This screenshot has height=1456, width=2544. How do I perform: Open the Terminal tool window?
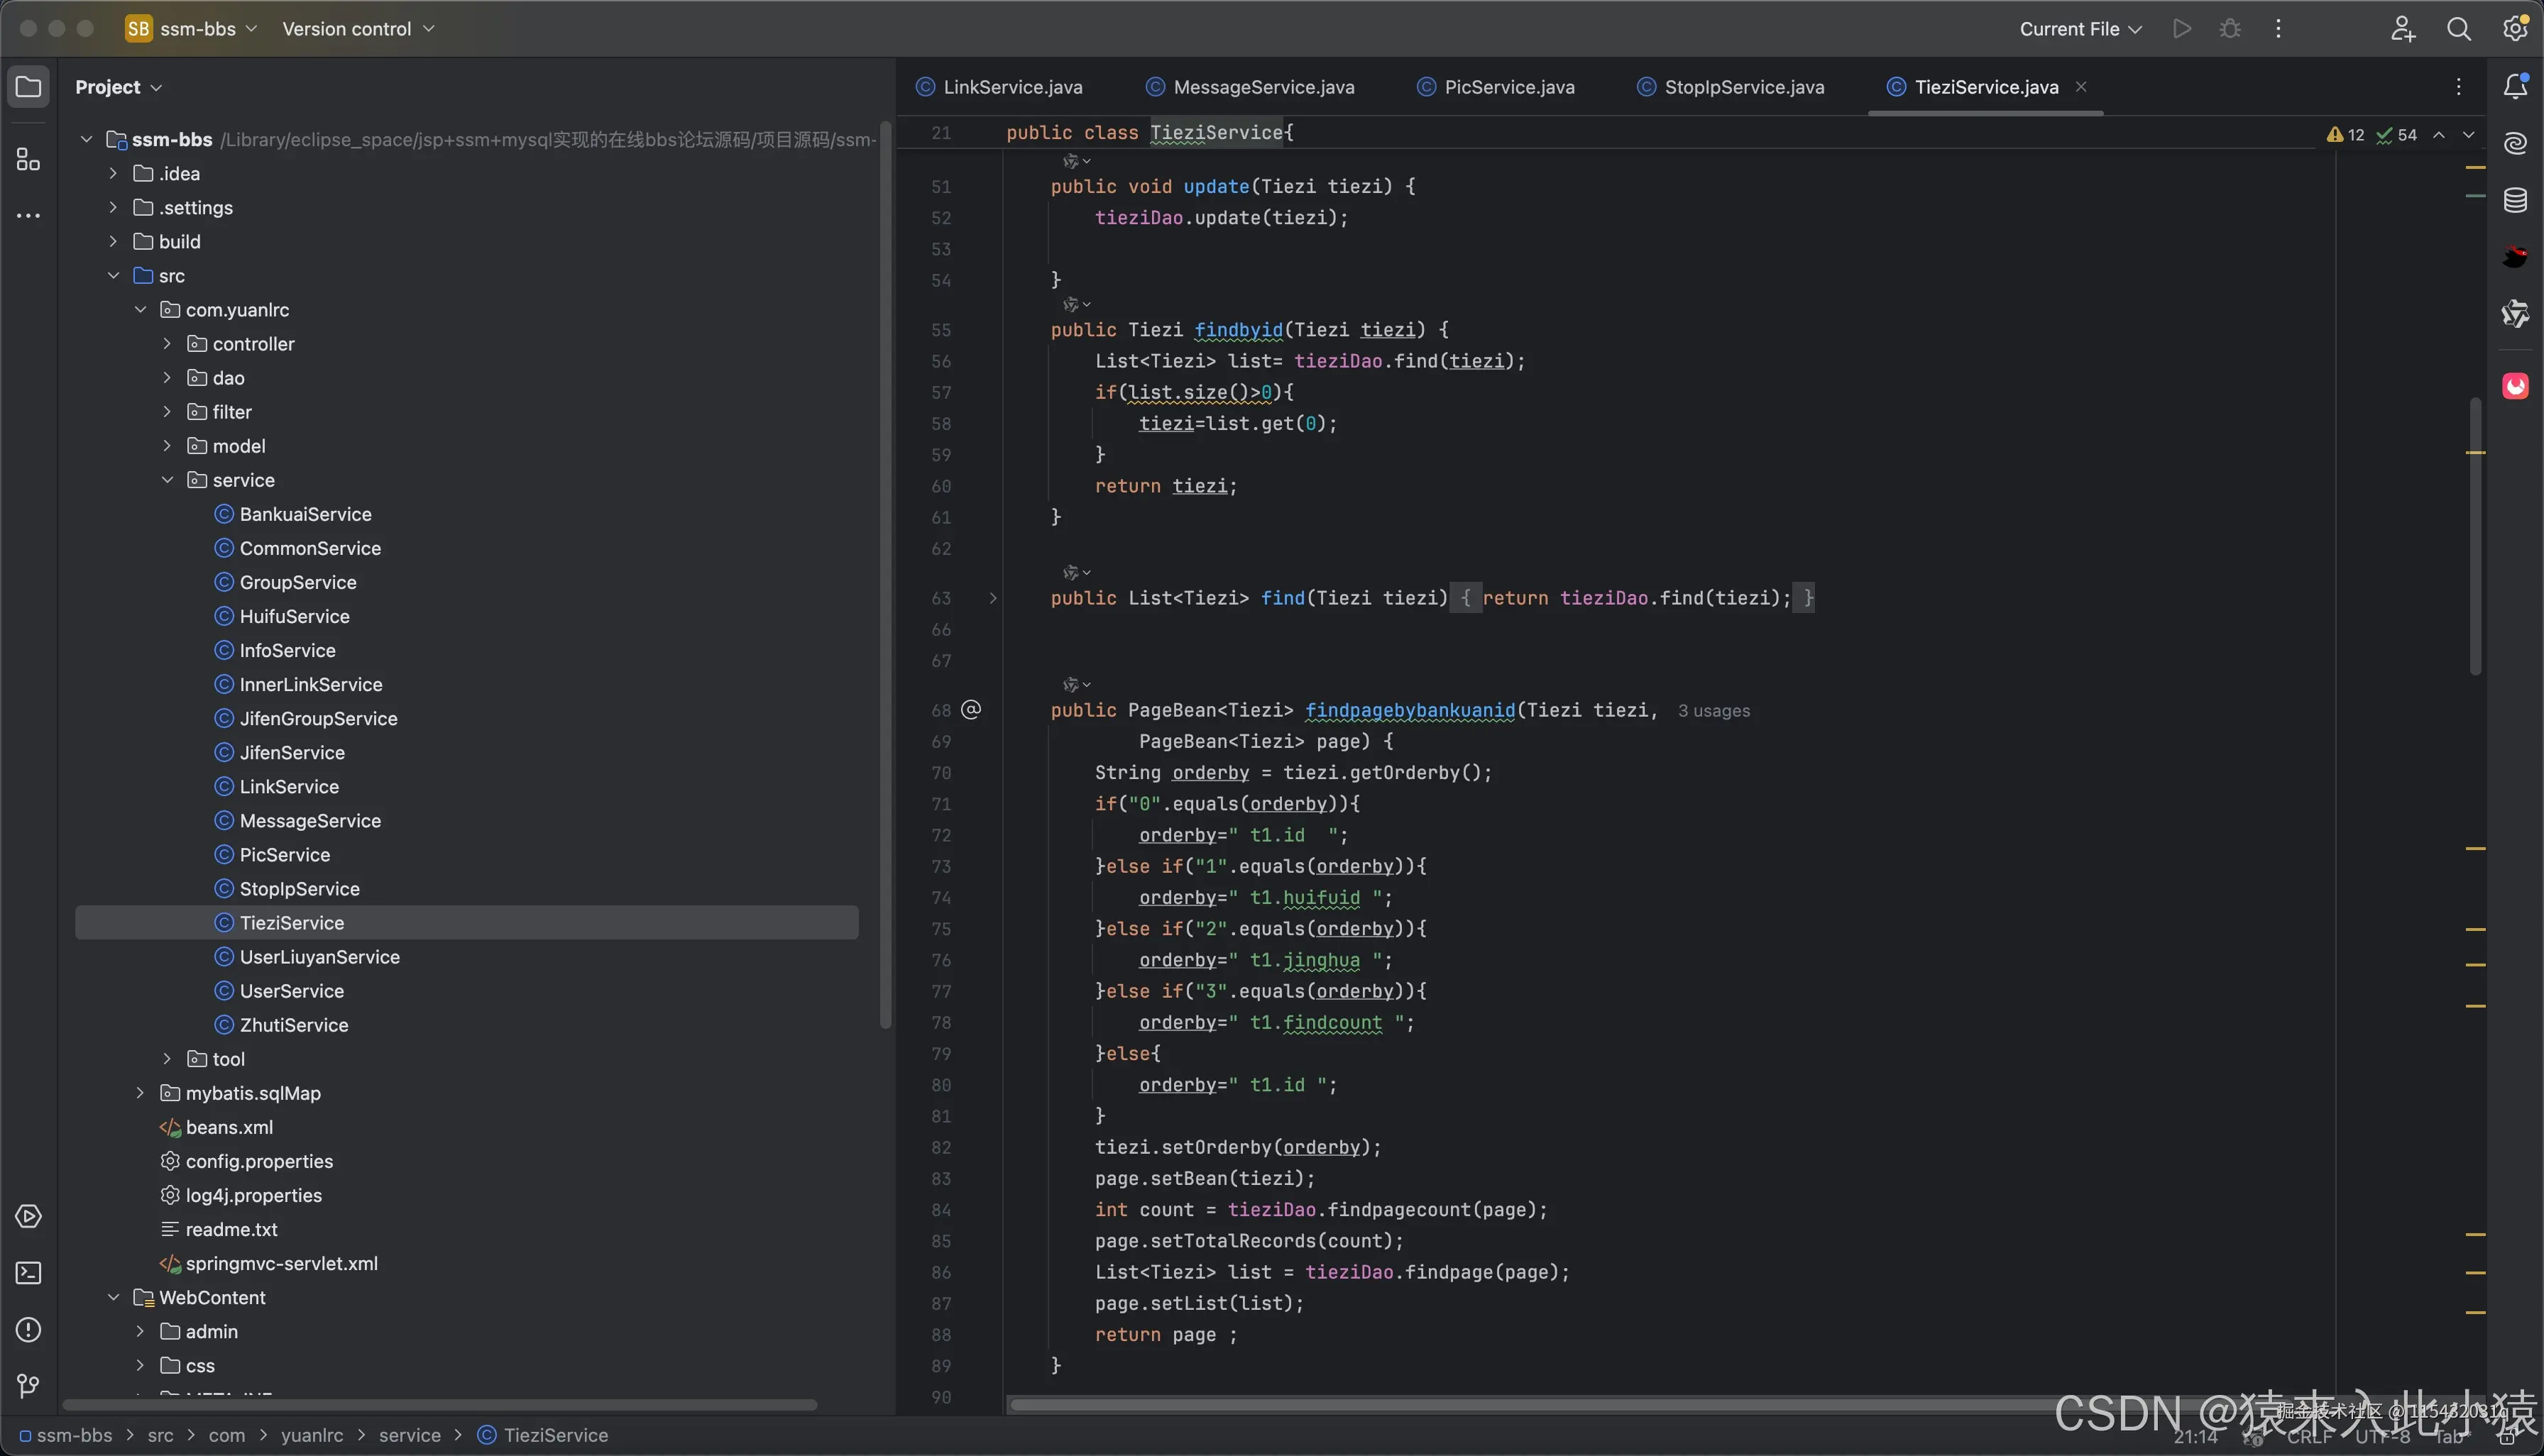28,1273
